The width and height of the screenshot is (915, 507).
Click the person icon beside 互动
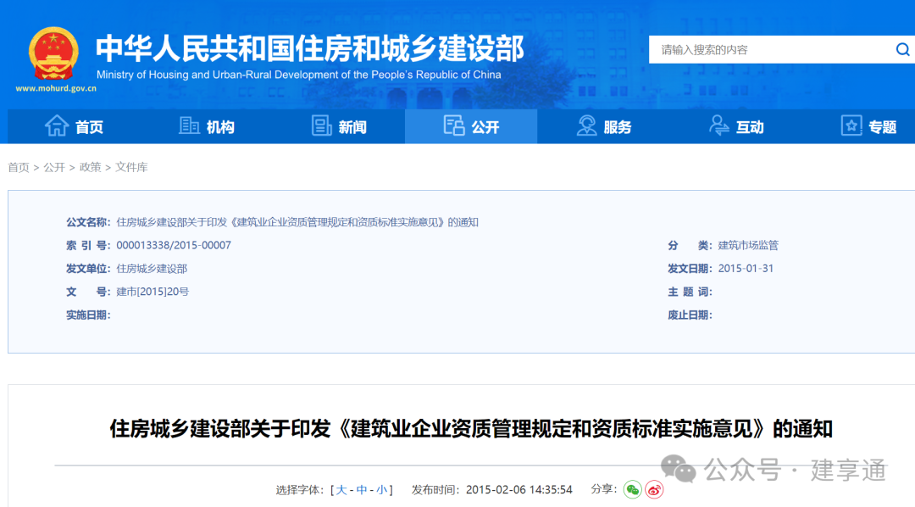coord(719,125)
